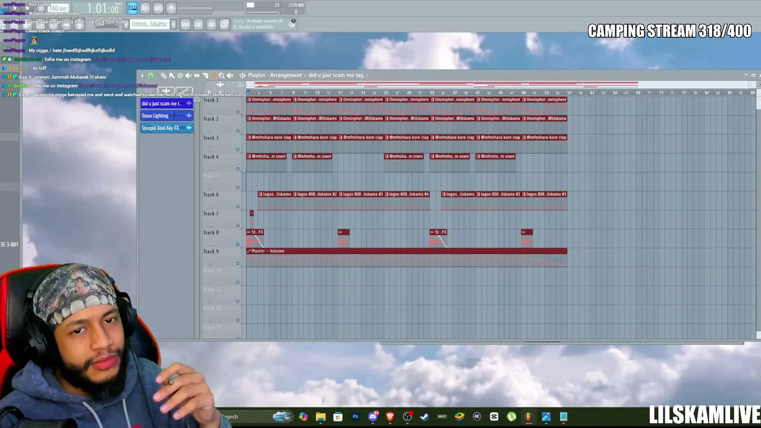Select the Stoopid Xool Key FX clip
Screen dimensions: 761x428
click(x=166, y=128)
